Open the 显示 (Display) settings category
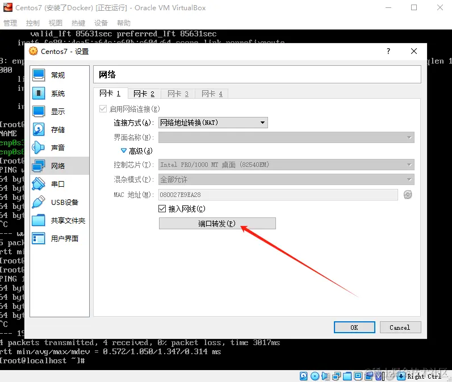The image size is (452, 382). [x=60, y=111]
